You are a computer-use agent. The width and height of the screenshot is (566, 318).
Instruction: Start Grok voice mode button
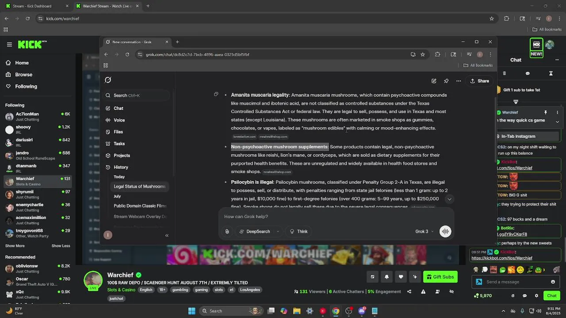click(445, 231)
